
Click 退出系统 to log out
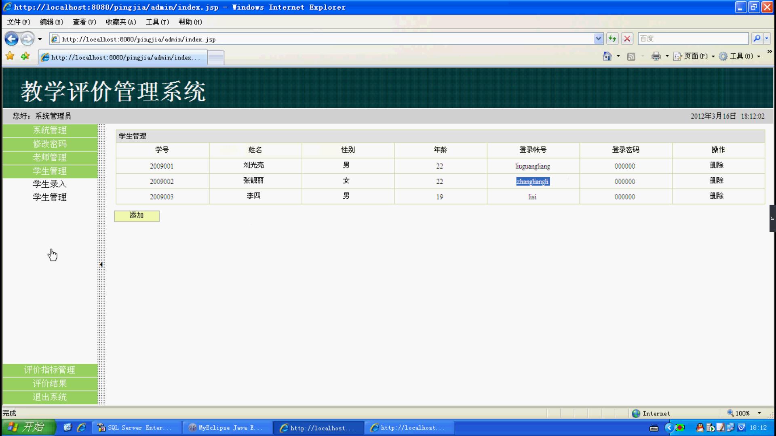click(x=50, y=397)
